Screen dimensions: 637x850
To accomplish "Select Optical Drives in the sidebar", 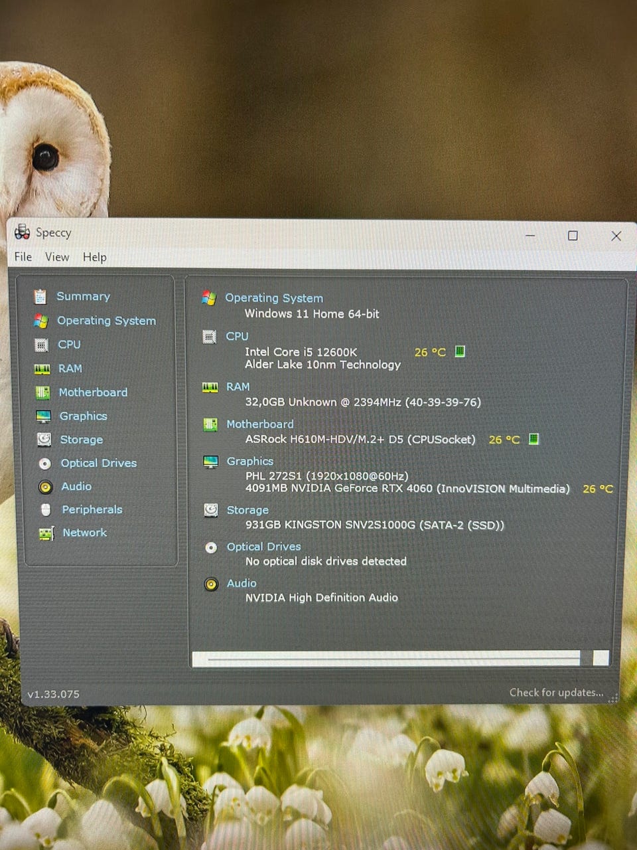I will pos(99,464).
